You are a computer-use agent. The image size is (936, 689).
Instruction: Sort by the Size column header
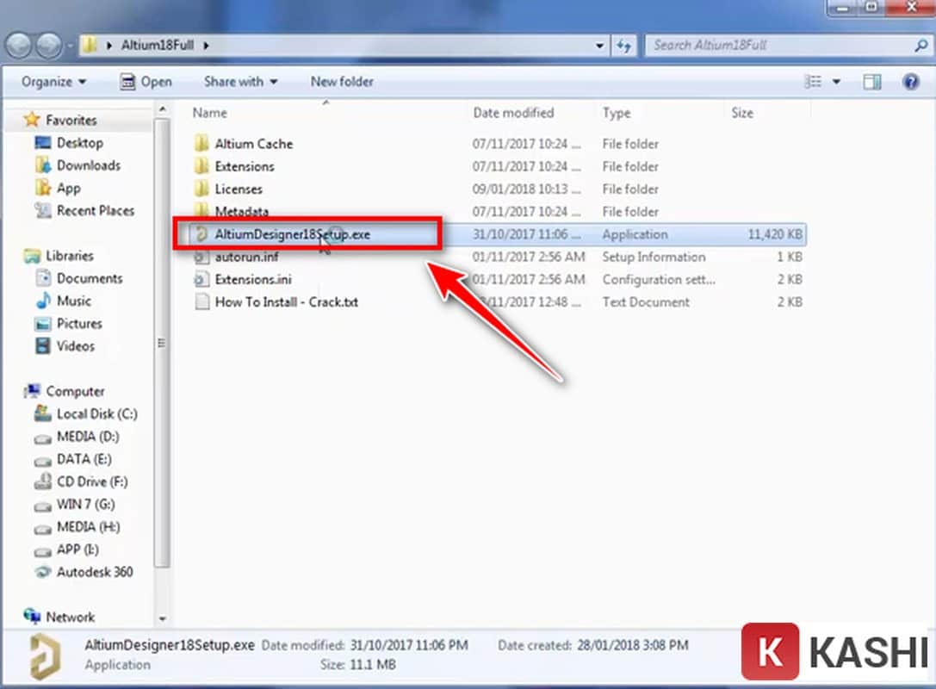742,113
